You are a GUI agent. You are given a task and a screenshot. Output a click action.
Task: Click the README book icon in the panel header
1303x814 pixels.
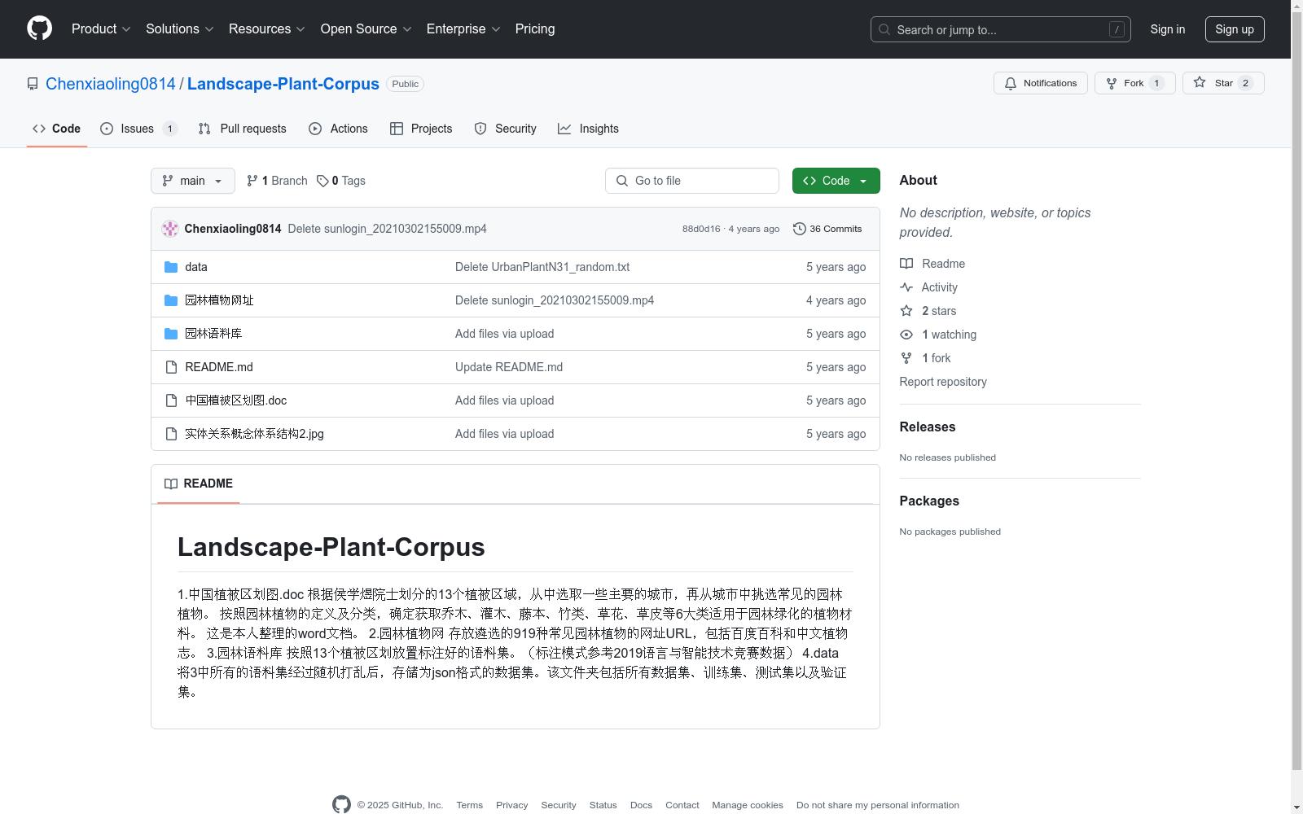pyautogui.click(x=171, y=484)
